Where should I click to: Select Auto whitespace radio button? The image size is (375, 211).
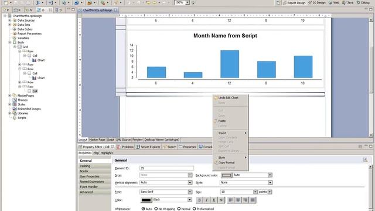(x=143, y=209)
